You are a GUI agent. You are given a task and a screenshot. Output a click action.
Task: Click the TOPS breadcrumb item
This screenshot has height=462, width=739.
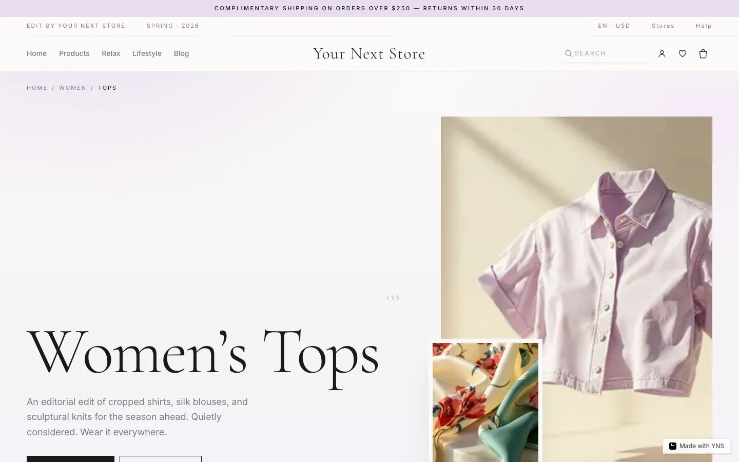pyautogui.click(x=107, y=88)
